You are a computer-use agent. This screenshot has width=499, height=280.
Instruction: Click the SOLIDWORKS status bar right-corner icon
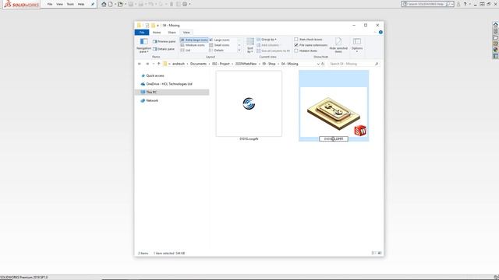click(x=496, y=277)
